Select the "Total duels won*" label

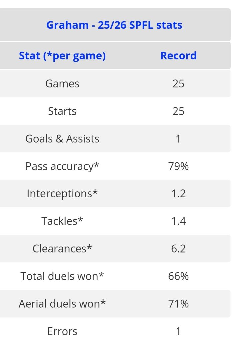coord(62,276)
